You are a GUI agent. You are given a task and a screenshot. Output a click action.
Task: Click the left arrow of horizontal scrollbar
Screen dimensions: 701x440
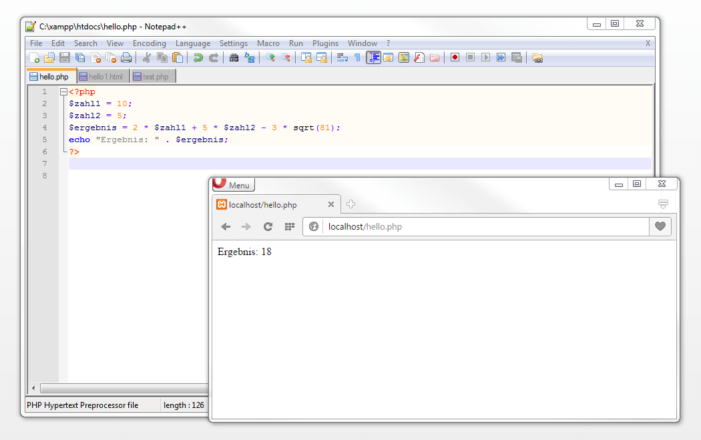pos(33,388)
